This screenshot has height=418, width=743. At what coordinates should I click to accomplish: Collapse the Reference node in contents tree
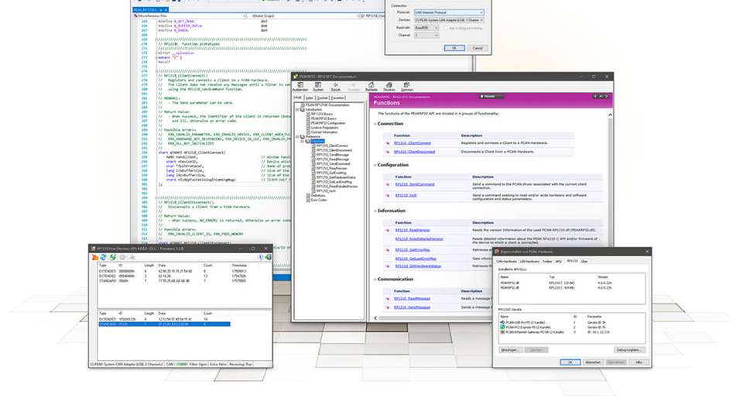tap(297, 137)
